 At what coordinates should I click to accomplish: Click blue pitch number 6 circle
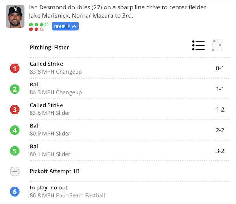15,192
